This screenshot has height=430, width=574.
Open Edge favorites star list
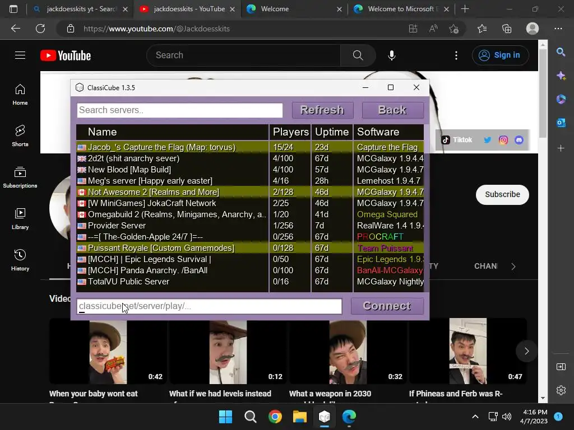(482, 29)
